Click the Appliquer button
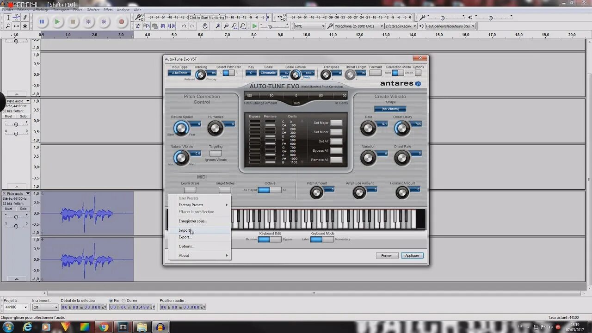The height and width of the screenshot is (333, 592). 412,255
